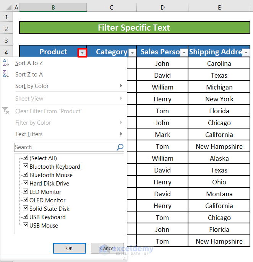Click the search magnifier icon
Viewport: 253px width, 262px height.
[120, 147]
